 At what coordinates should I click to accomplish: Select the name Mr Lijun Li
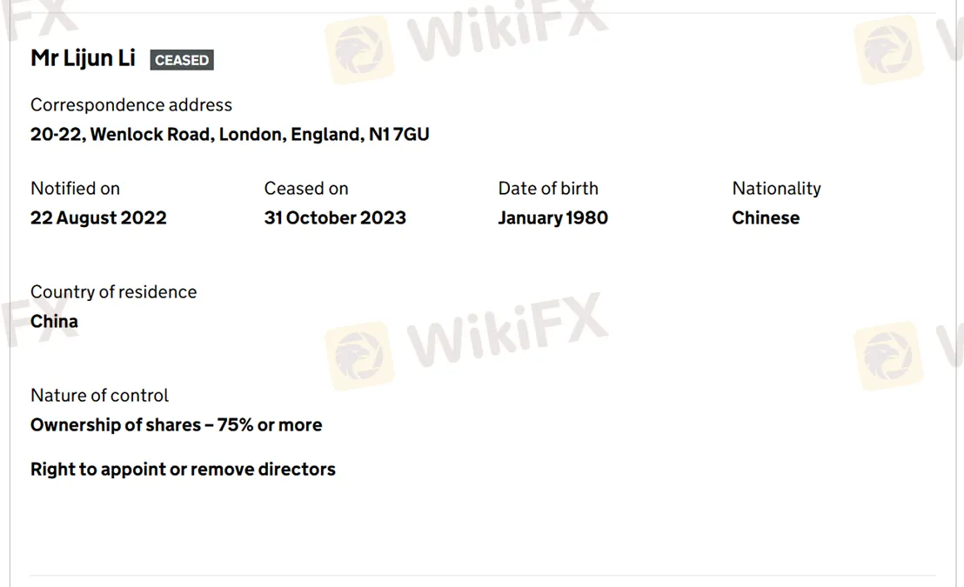point(84,58)
